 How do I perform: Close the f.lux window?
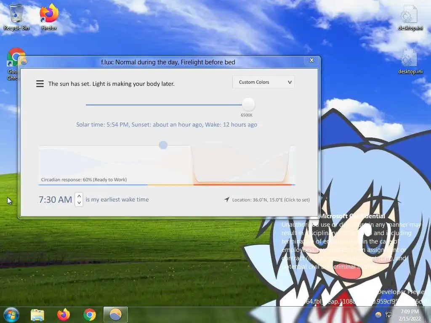tap(312, 60)
